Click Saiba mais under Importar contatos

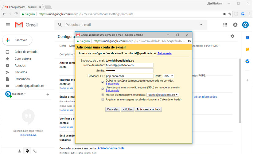[66, 88]
